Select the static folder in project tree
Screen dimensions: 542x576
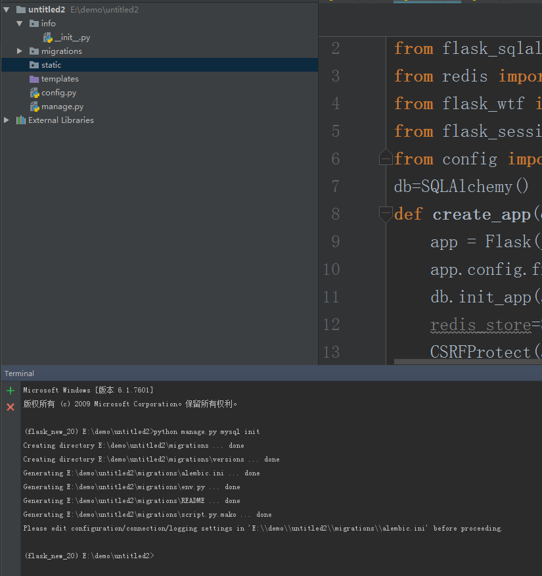(51, 65)
